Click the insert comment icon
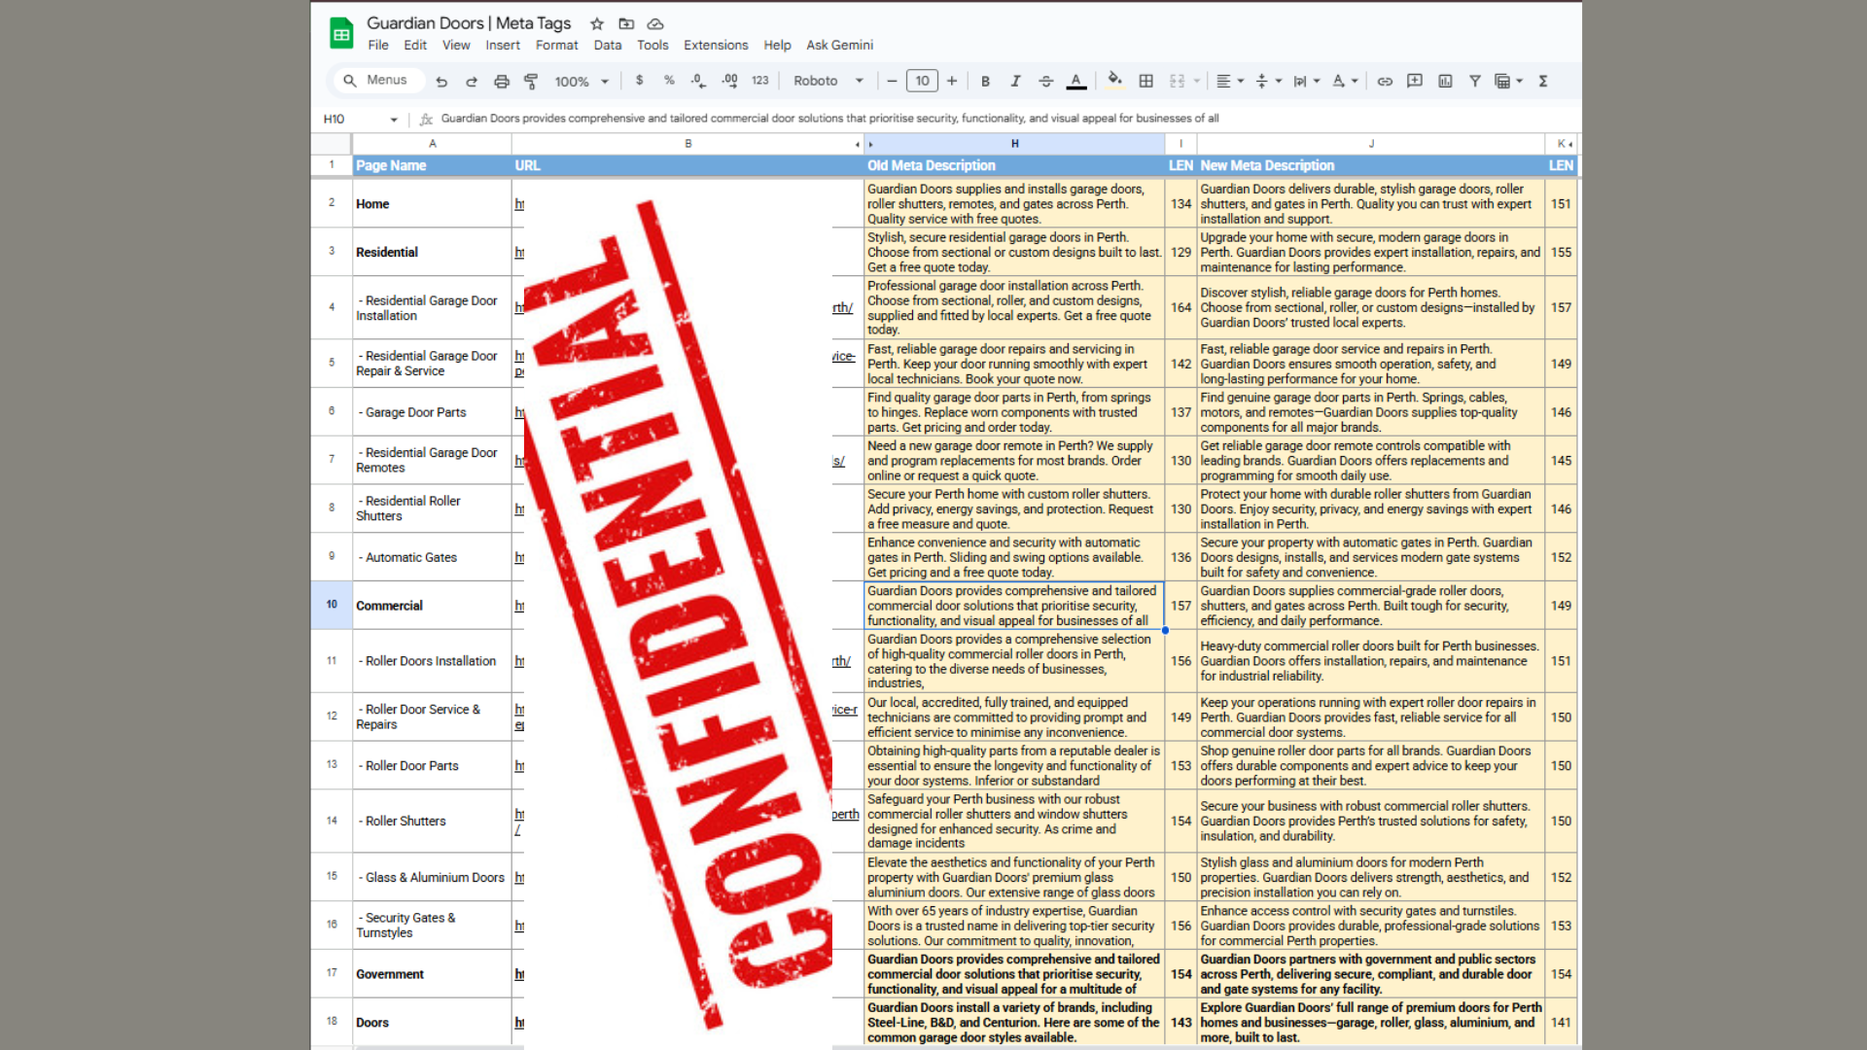Viewport: 1867px width, 1050px height. click(x=1415, y=82)
